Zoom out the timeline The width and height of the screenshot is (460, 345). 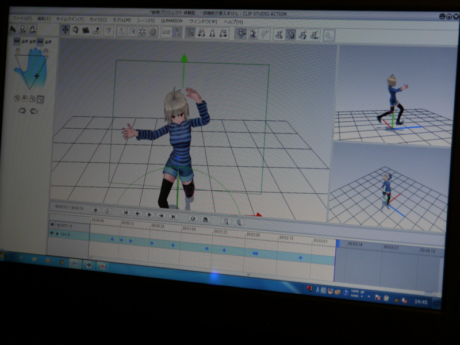(226, 221)
